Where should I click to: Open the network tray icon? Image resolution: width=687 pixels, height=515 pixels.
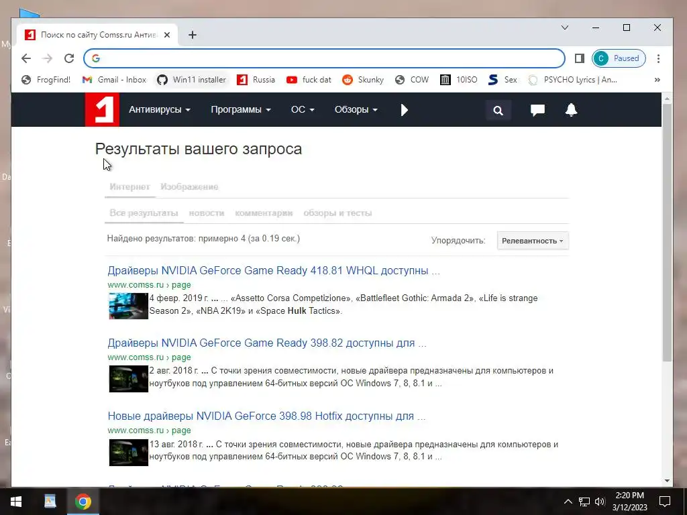(584, 502)
